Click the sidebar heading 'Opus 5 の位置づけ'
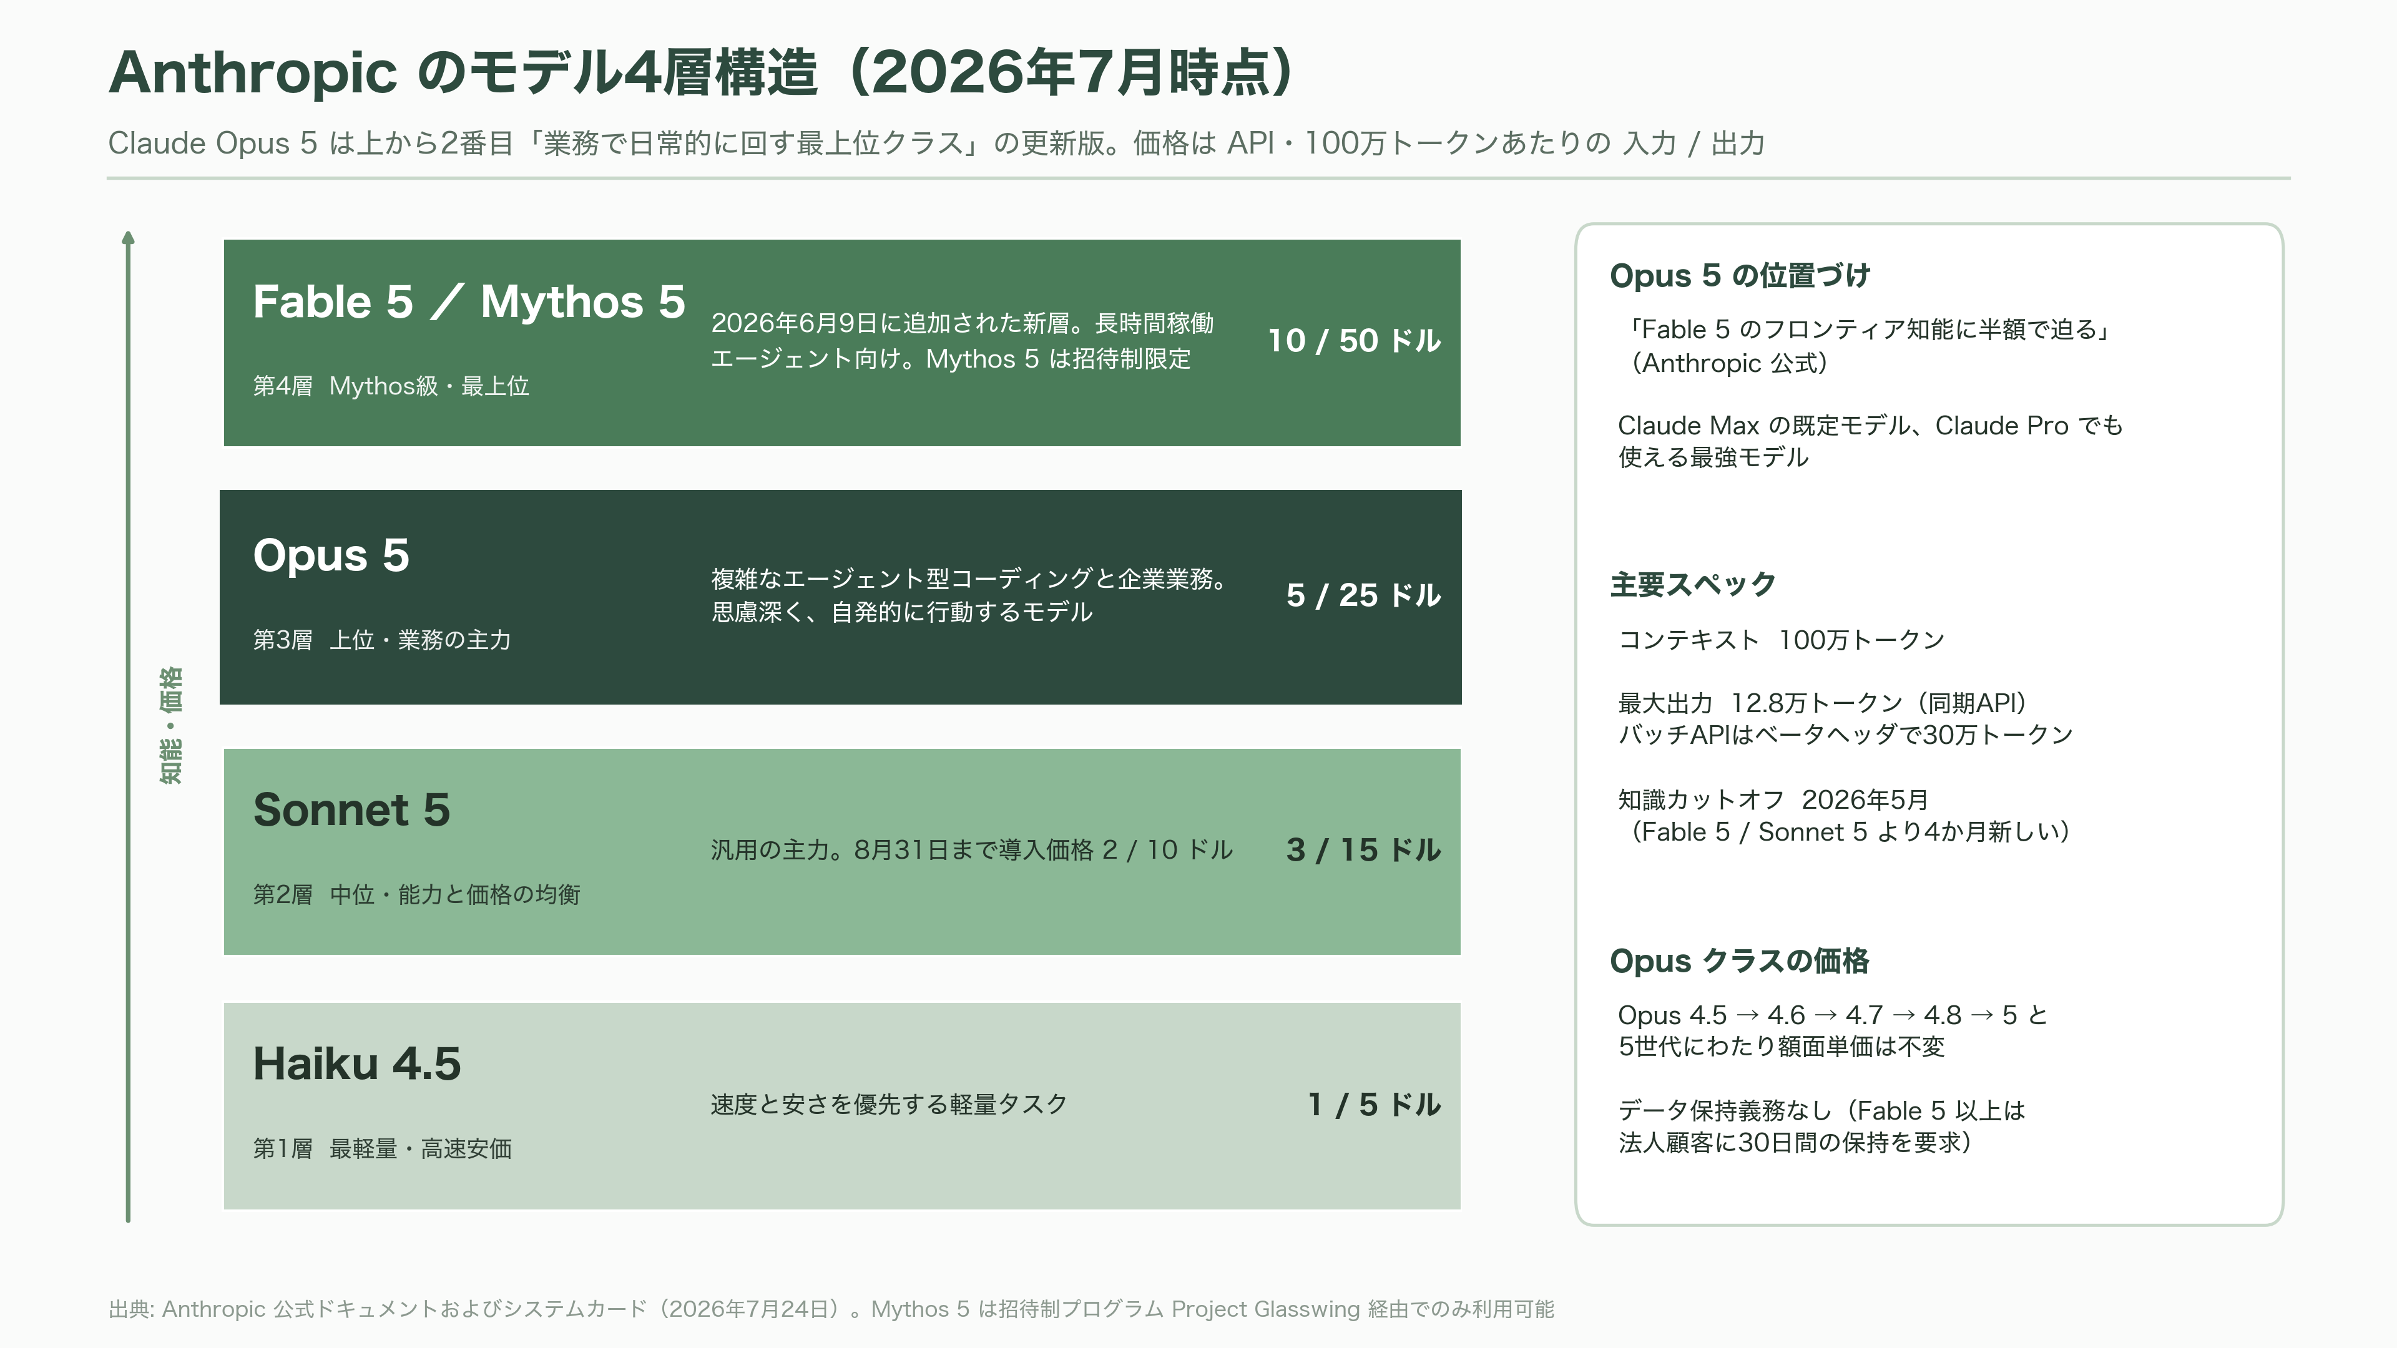The width and height of the screenshot is (2397, 1348). tap(1739, 275)
